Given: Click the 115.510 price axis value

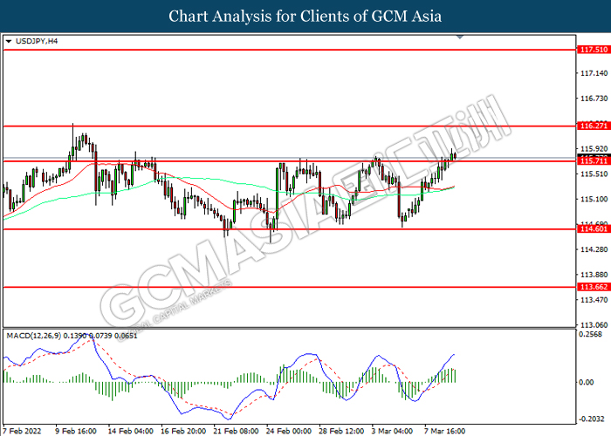Looking at the screenshot, I should [594, 174].
